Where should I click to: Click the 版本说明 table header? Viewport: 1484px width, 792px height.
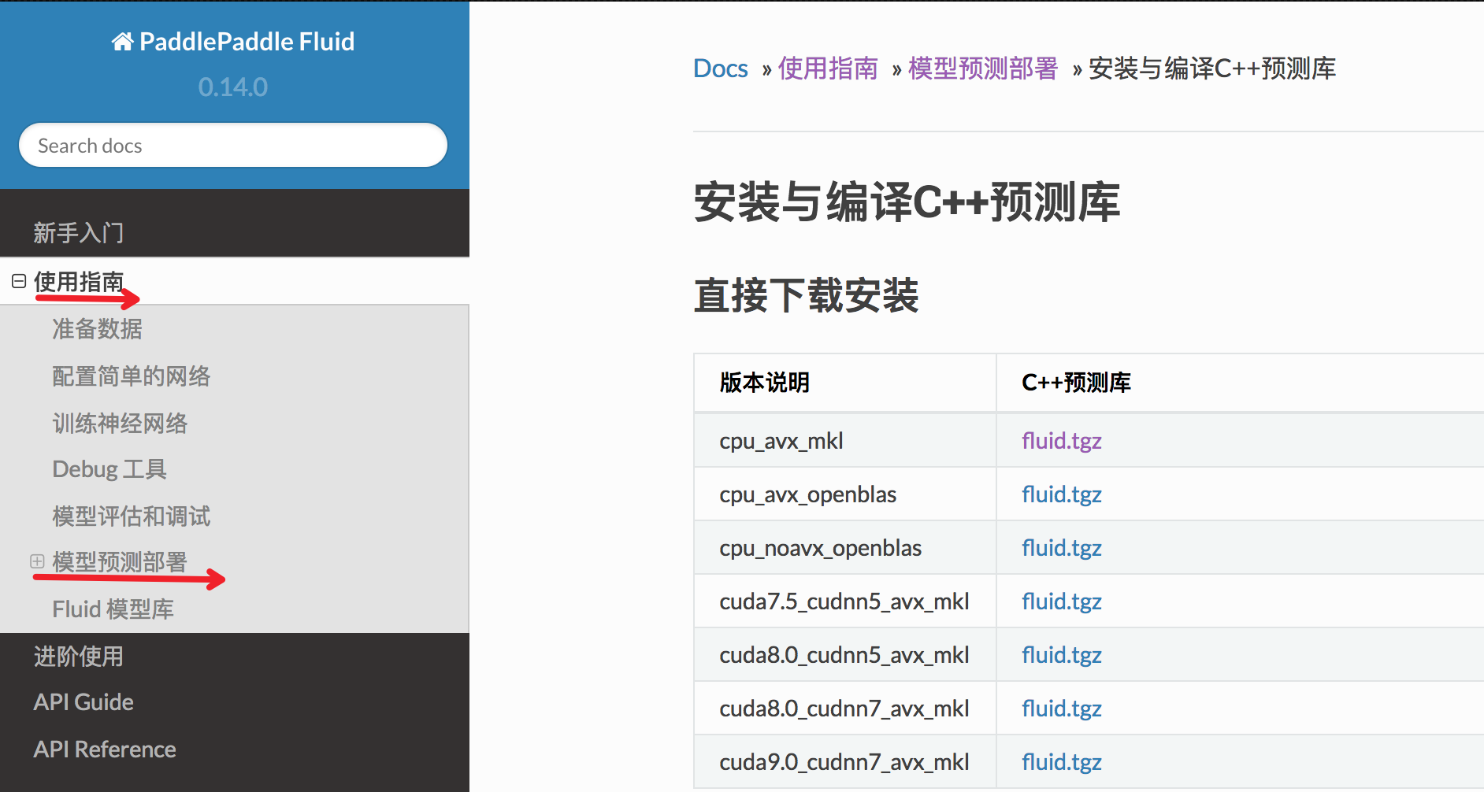click(x=765, y=383)
